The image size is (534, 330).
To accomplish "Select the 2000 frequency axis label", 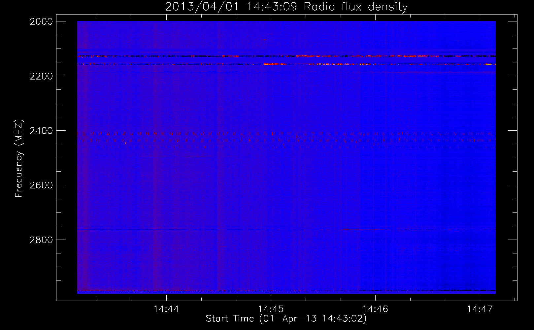I will tap(41, 21).
